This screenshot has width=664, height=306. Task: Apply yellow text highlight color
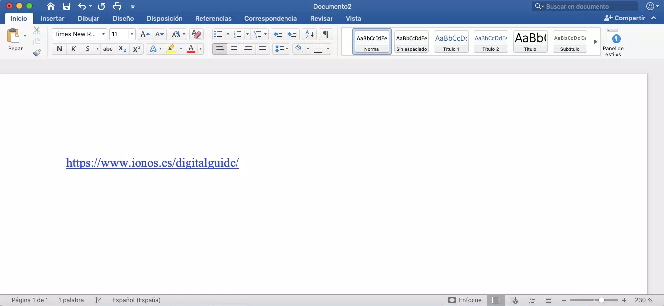[171, 49]
